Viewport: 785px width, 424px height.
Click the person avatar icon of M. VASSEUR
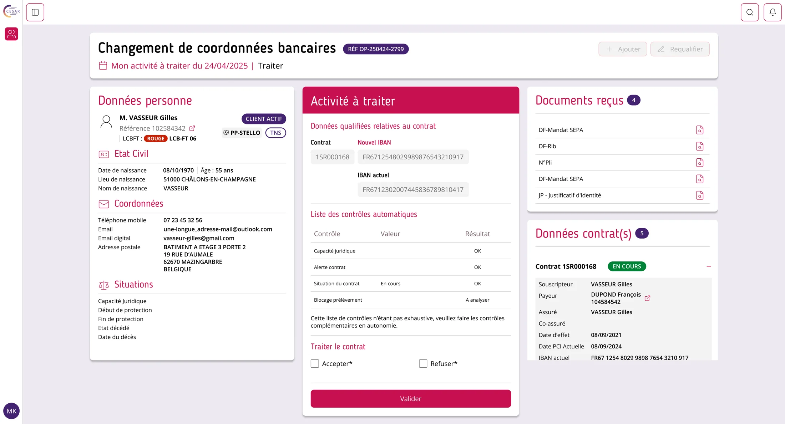(106, 122)
